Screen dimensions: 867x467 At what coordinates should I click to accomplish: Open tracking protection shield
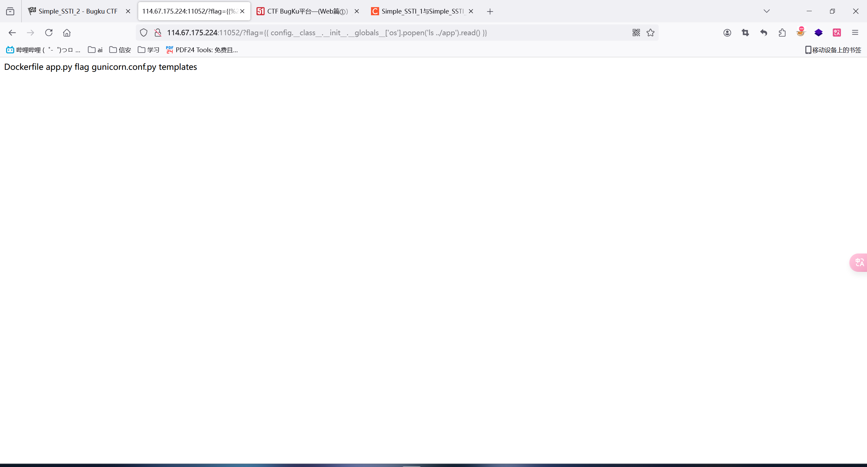coord(144,33)
